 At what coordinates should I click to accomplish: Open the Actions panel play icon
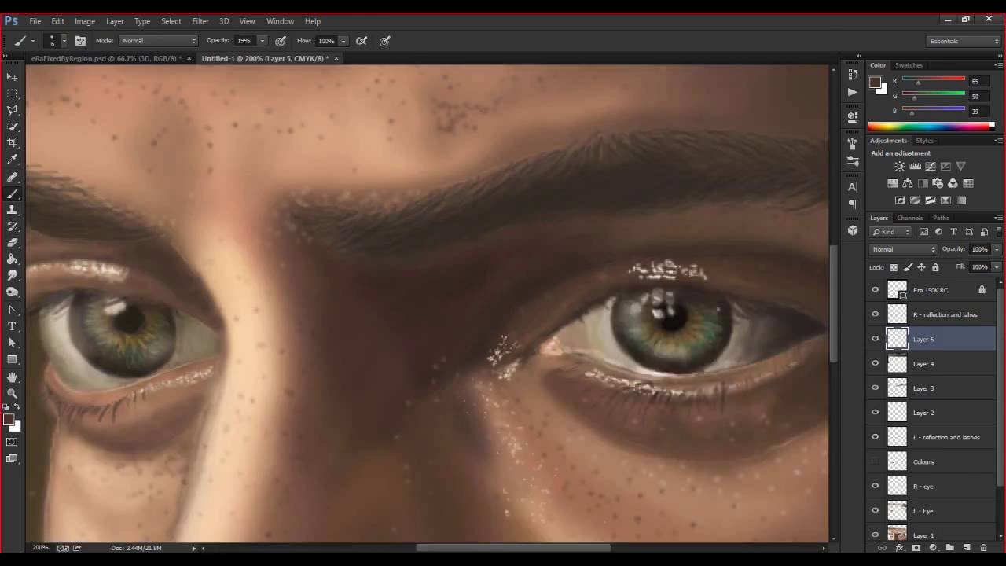(853, 92)
